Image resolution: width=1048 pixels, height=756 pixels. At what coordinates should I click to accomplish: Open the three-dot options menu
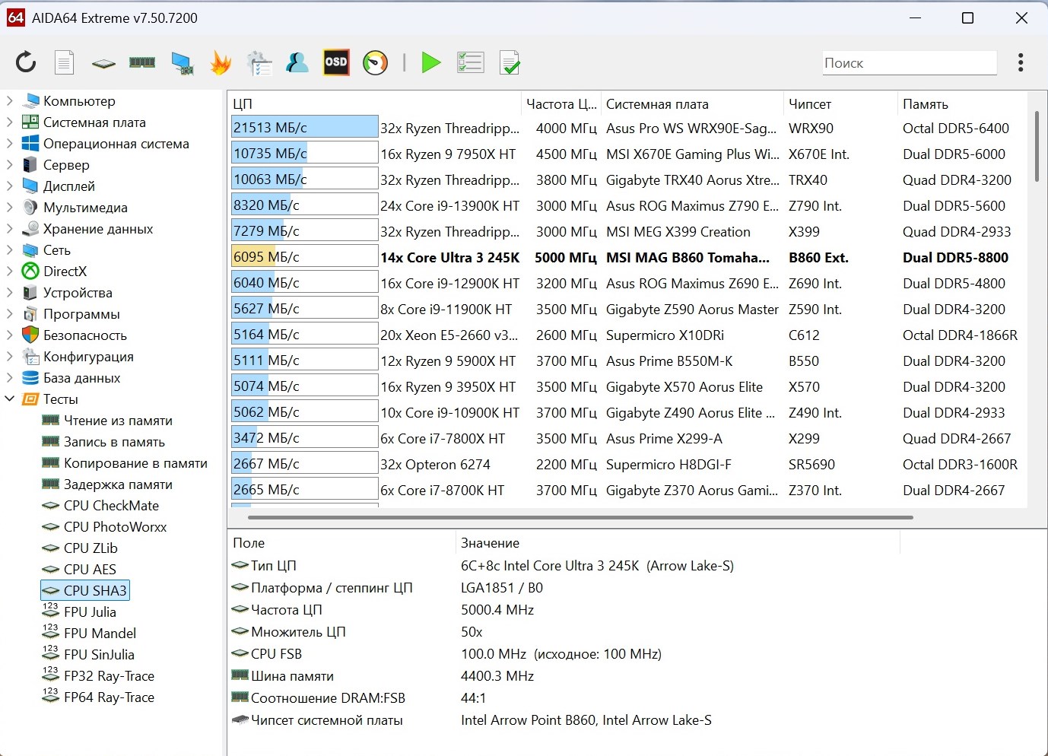click(x=1021, y=62)
